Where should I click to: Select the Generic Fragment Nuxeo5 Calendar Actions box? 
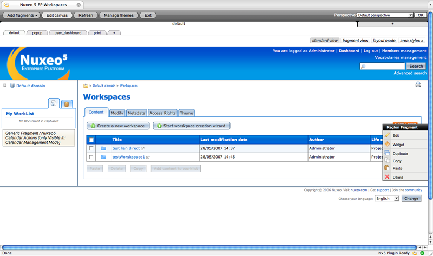point(38,138)
